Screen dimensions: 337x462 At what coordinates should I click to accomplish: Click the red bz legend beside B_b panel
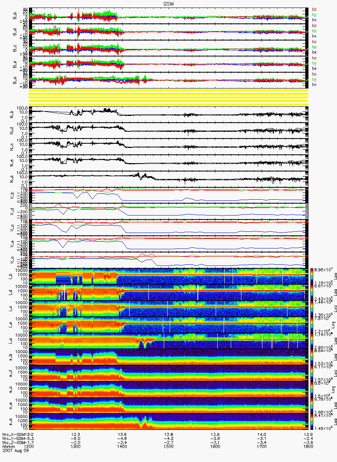pos(314,10)
